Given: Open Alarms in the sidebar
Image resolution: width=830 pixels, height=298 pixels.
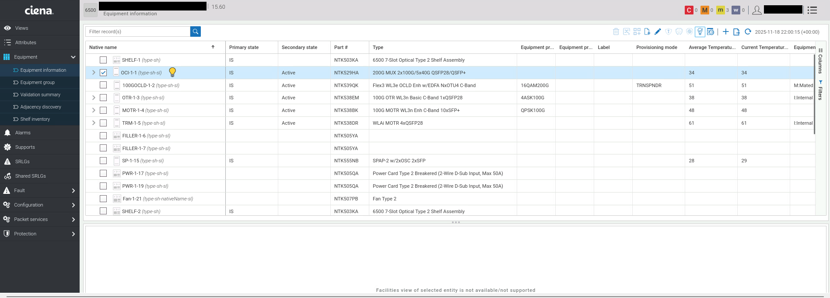Looking at the screenshot, I should [x=40, y=133].
